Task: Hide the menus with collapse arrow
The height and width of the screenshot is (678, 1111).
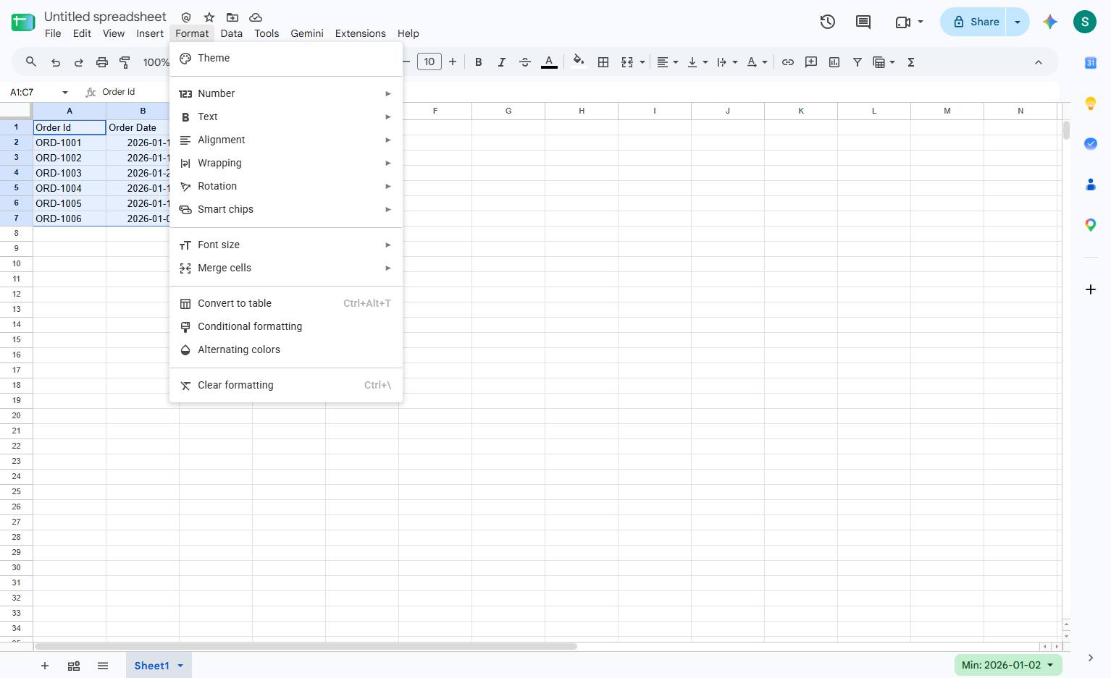Action: click(x=1039, y=62)
